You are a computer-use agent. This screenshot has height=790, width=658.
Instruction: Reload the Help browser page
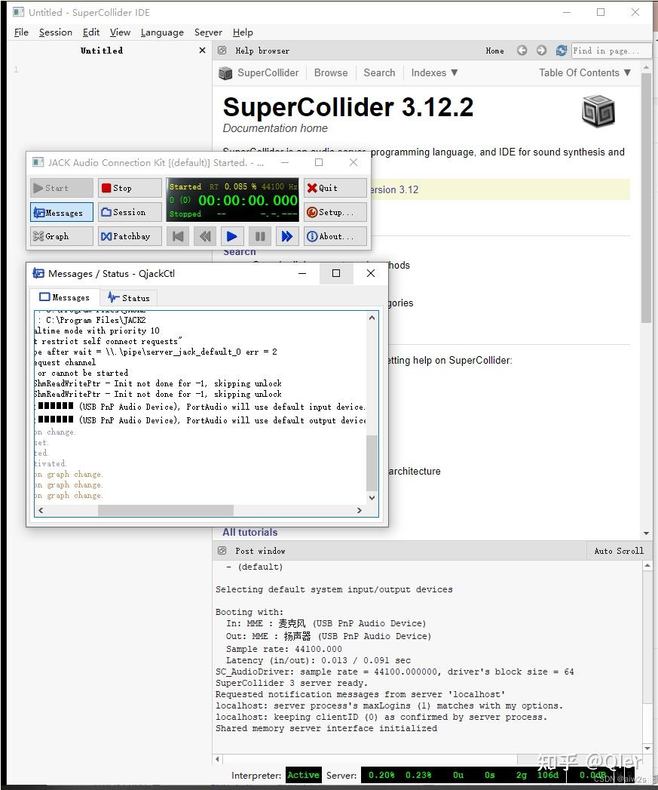561,50
